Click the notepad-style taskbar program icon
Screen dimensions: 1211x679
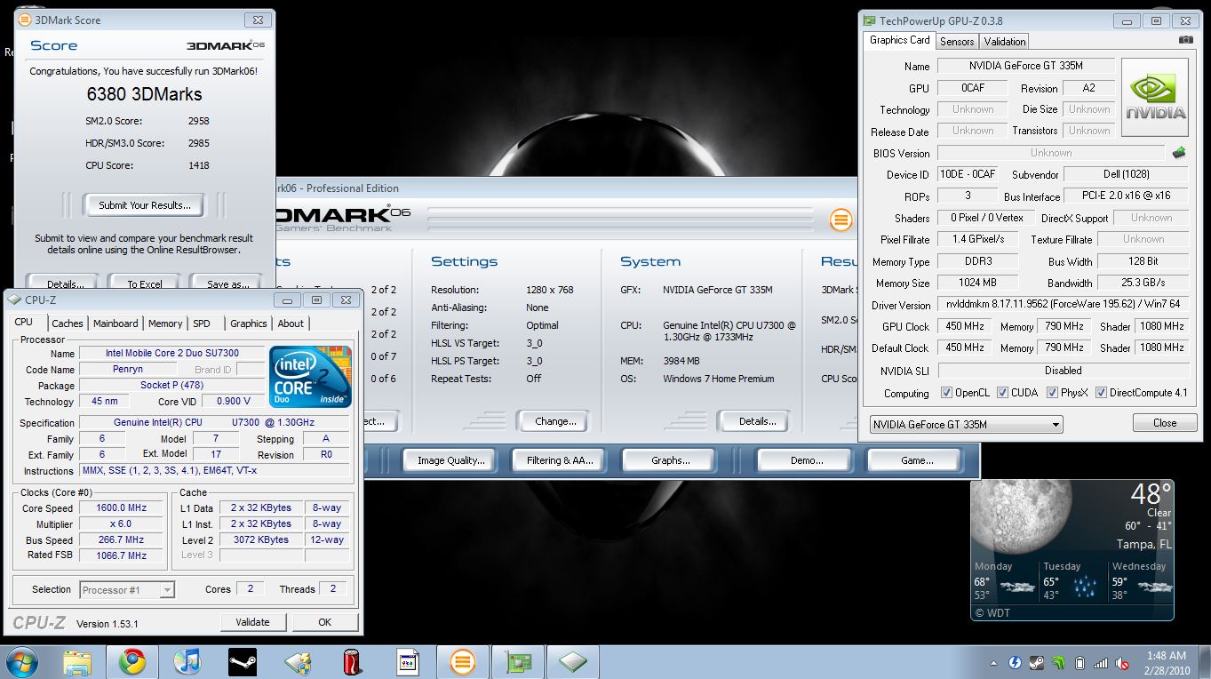[x=408, y=662]
